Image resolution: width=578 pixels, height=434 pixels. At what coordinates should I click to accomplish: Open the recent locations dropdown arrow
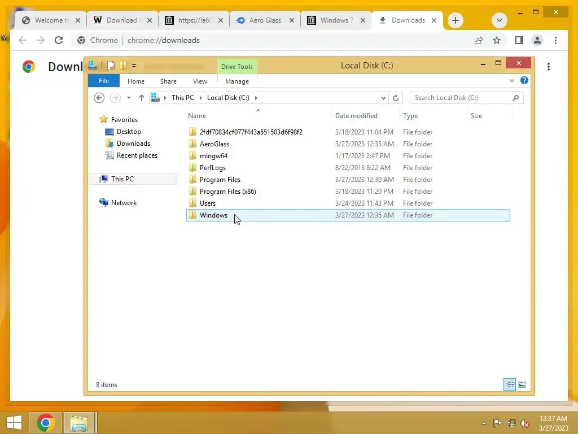click(x=129, y=98)
